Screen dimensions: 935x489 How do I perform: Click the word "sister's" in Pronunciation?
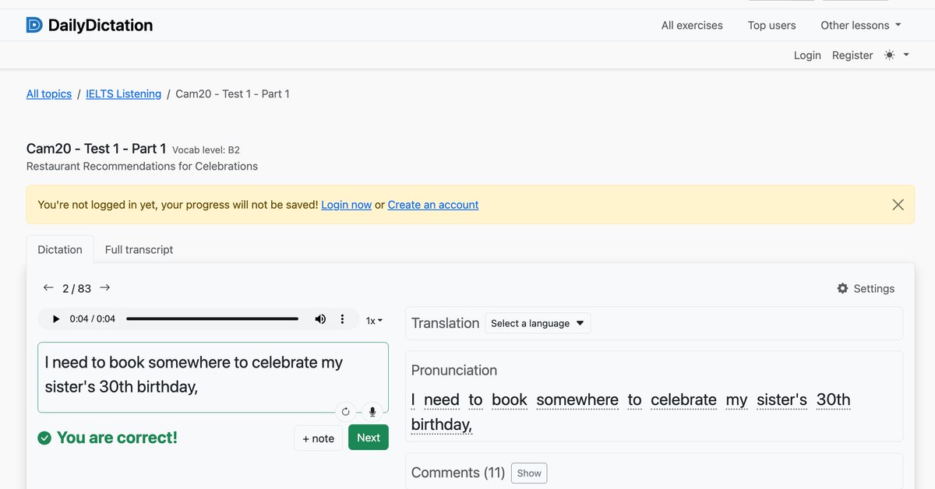[x=782, y=400]
